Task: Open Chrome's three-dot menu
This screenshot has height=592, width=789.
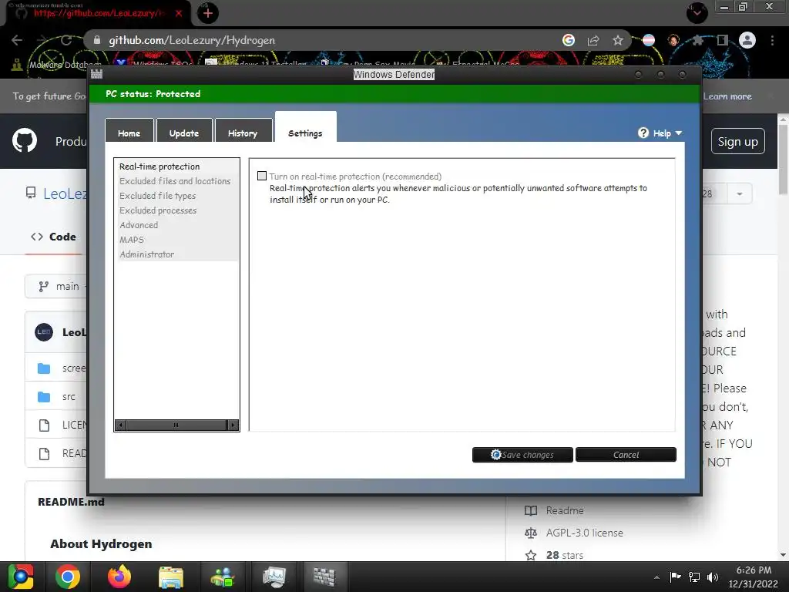Action: 772,40
